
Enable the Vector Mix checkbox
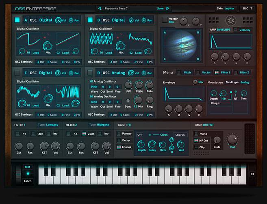pos(165,20)
